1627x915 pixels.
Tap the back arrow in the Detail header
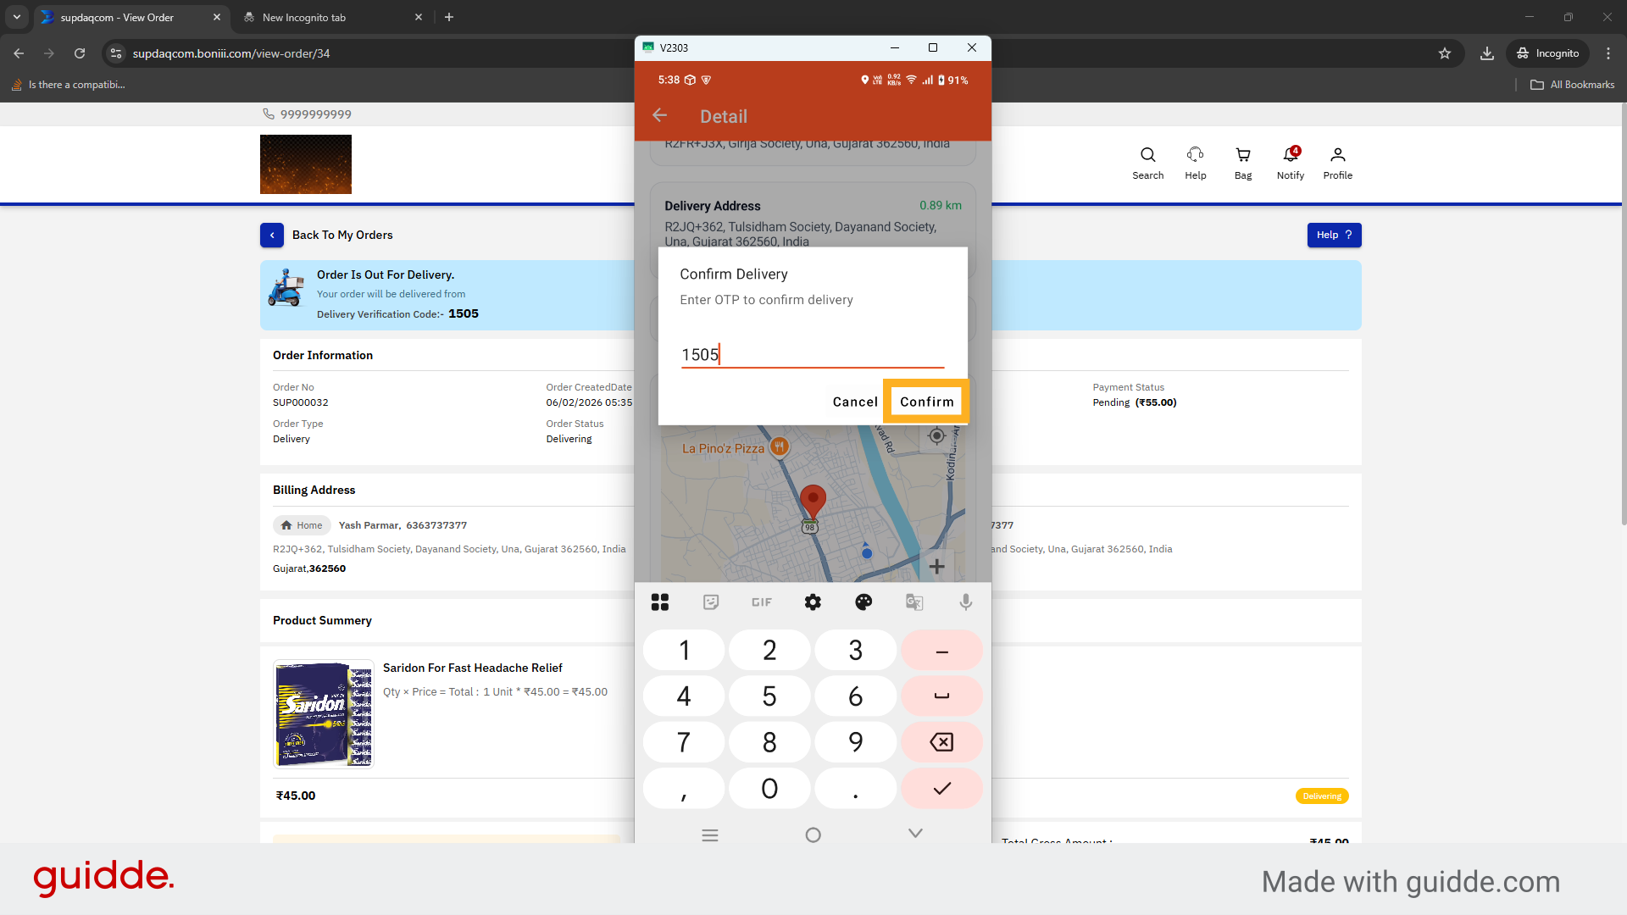[x=660, y=116]
